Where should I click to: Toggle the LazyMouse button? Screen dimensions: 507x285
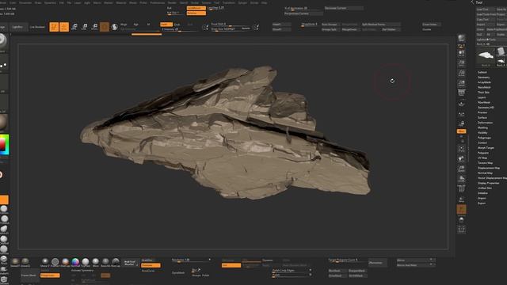pos(196,8)
